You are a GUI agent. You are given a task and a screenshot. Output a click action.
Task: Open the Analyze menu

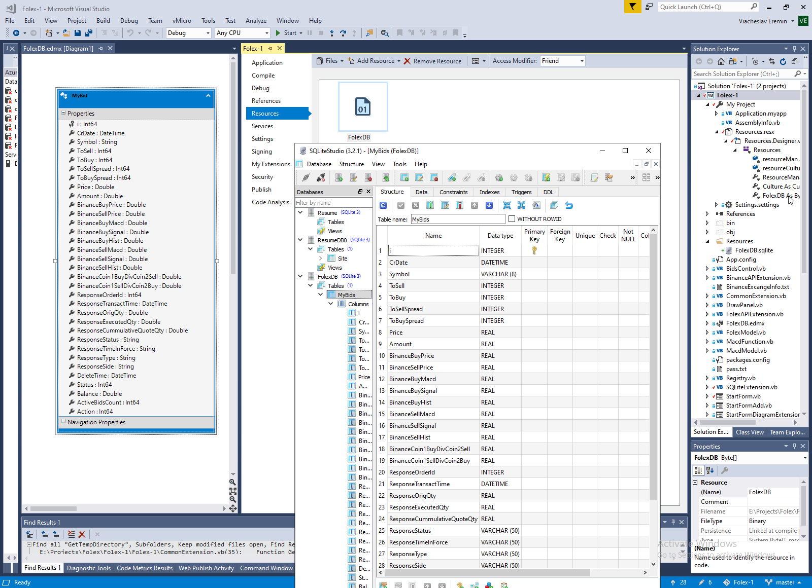coord(256,21)
